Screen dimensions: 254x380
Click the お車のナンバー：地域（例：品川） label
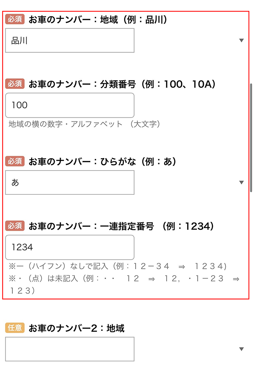(98, 20)
